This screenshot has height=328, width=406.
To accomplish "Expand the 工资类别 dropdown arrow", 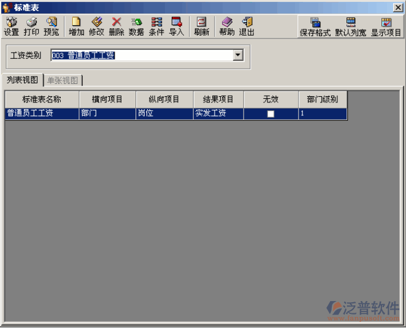I will [238, 55].
